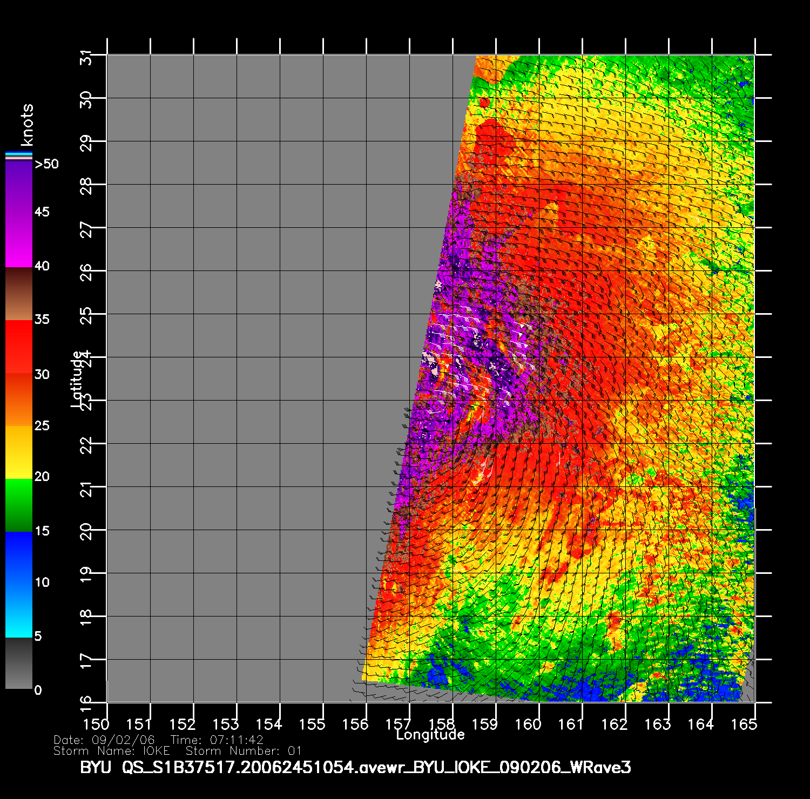Click the 'Storm Name: IOKE' text
Viewport: 810px width, 799px height.
tap(112, 751)
